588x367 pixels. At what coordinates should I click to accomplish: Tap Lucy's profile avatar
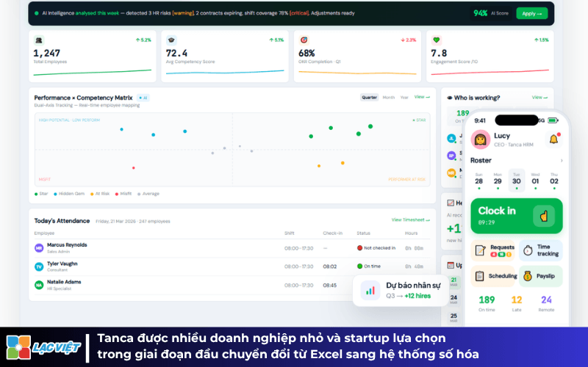(x=481, y=139)
